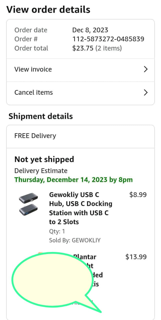Viewport: 161px width, 320px height.
Task: Click the order number 112-5873272-0485839
Action: [x=108, y=39]
